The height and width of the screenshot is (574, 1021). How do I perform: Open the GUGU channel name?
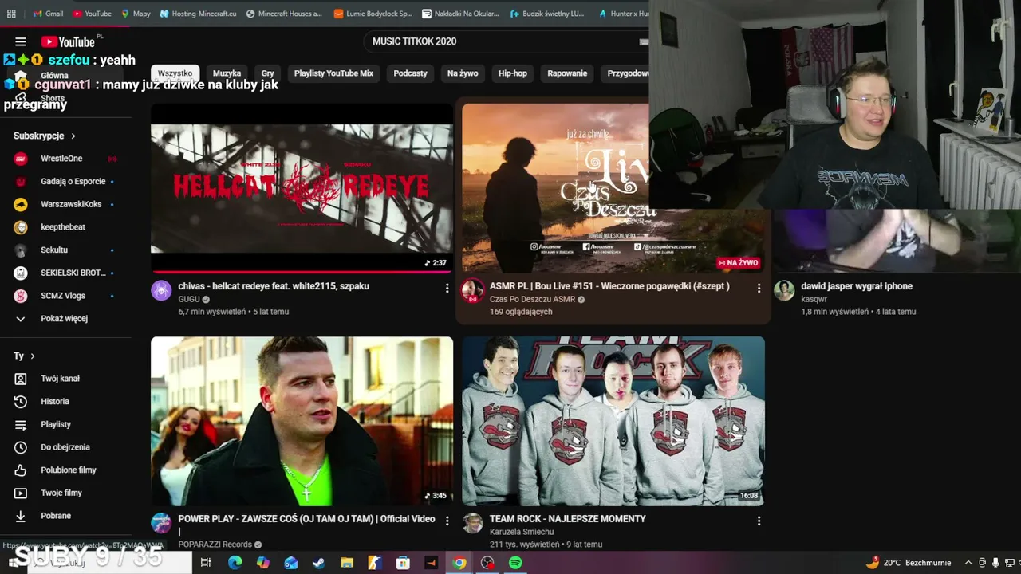[x=189, y=299]
